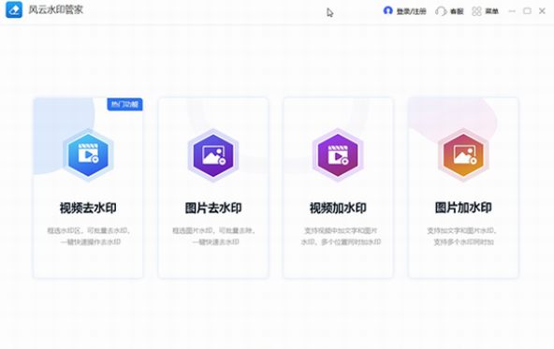Viewport: 554px width, 349px height.
Task: Open 客服 support link
Action: coord(457,11)
